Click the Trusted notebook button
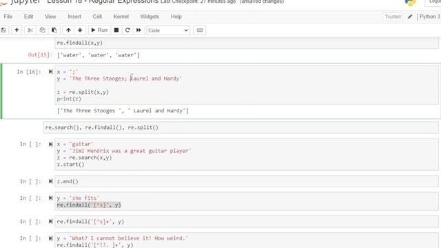This screenshot has width=441, height=248. [393, 17]
